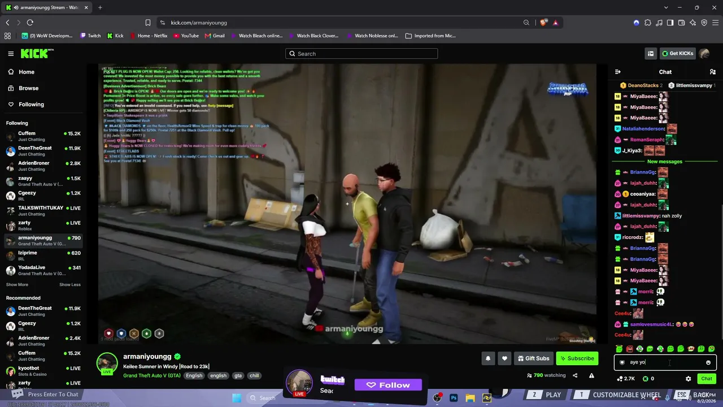The height and width of the screenshot is (407, 723).
Task: Open Leo AI sparkle icon
Action: click(692, 23)
